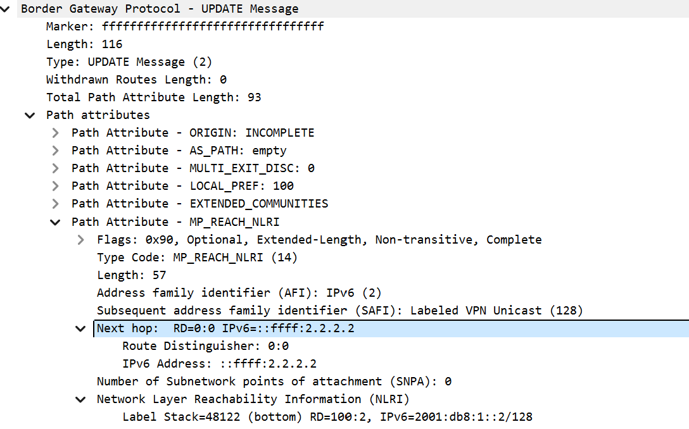Select the Route Distinguisher: 0:0 row
Image resolution: width=689 pixels, height=429 pixels.
(x=206, y=346)
